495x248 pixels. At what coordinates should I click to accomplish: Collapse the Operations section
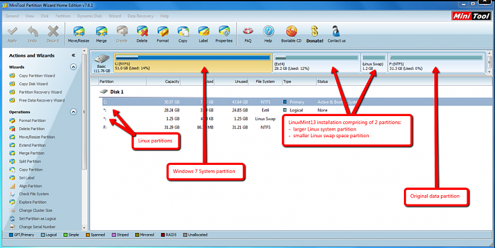click(x=73, y=111)
